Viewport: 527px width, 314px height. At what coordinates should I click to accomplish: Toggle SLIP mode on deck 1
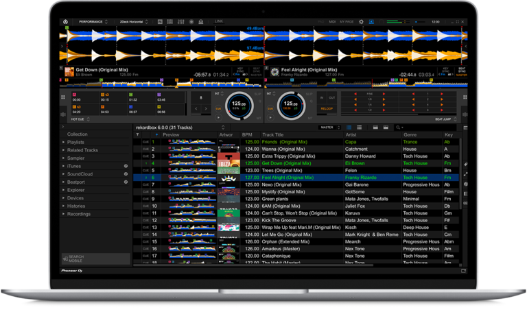coord(257,95)
